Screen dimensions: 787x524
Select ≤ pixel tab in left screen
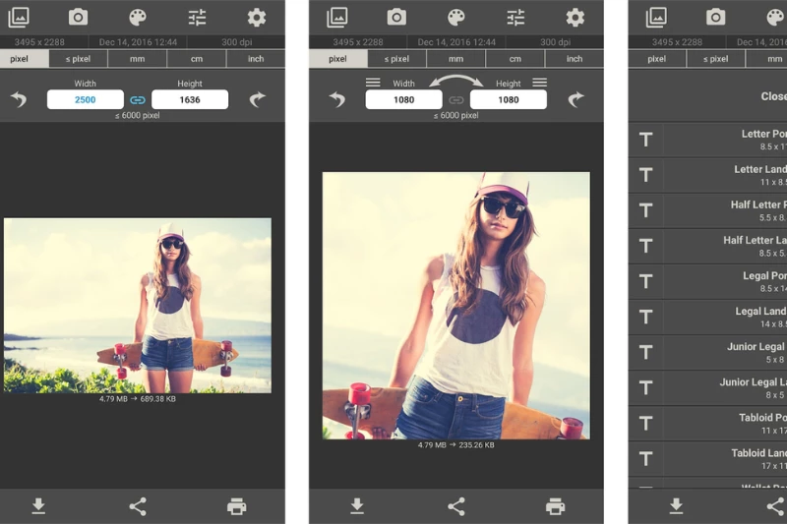pos(78,59)
